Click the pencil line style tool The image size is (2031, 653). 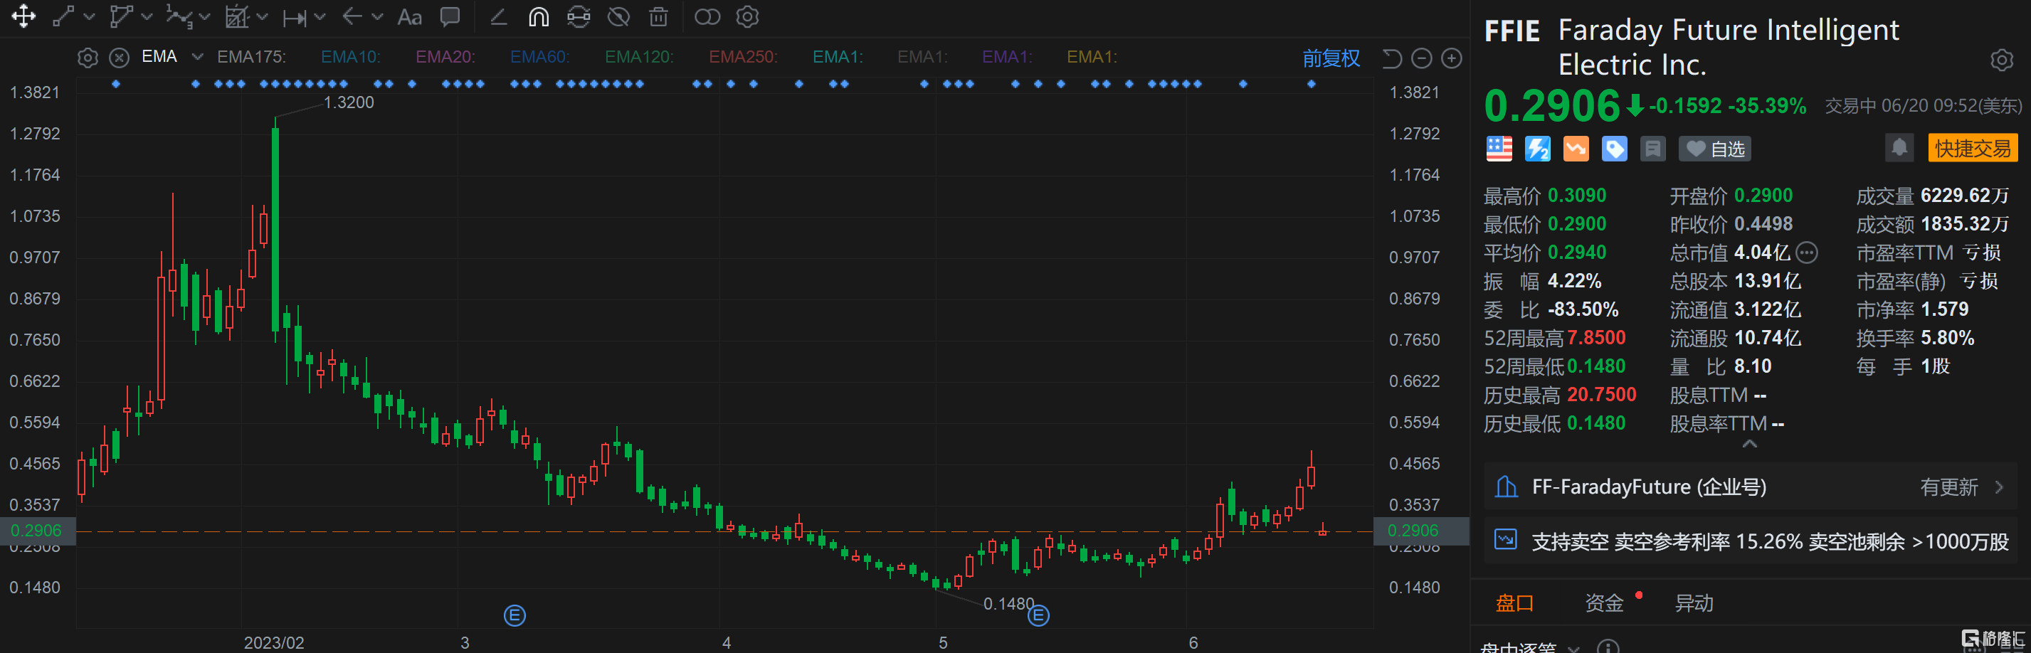(x=498, y=16)
